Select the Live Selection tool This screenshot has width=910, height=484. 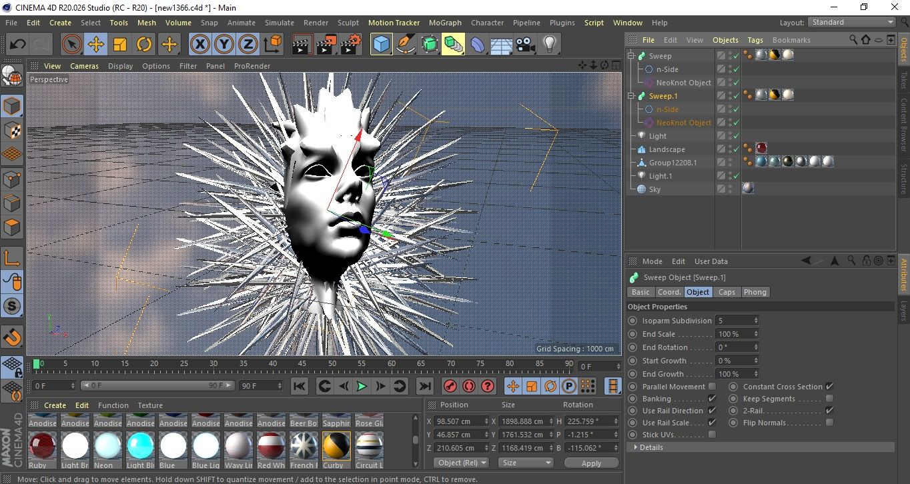pos(72,45)
